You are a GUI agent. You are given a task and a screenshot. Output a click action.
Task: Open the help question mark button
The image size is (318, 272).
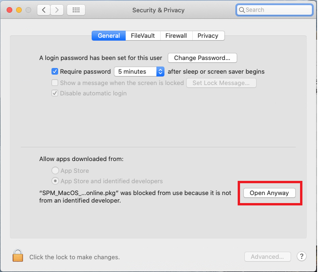coord(302,256)
